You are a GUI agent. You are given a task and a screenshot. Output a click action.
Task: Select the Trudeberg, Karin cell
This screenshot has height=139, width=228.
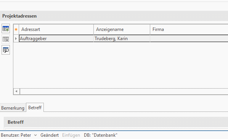[122, 39]
